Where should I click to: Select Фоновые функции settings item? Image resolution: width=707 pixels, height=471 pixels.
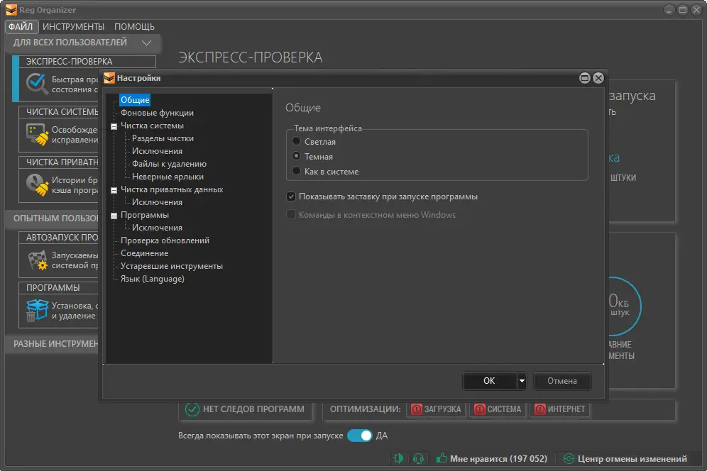tap(157, 113)
